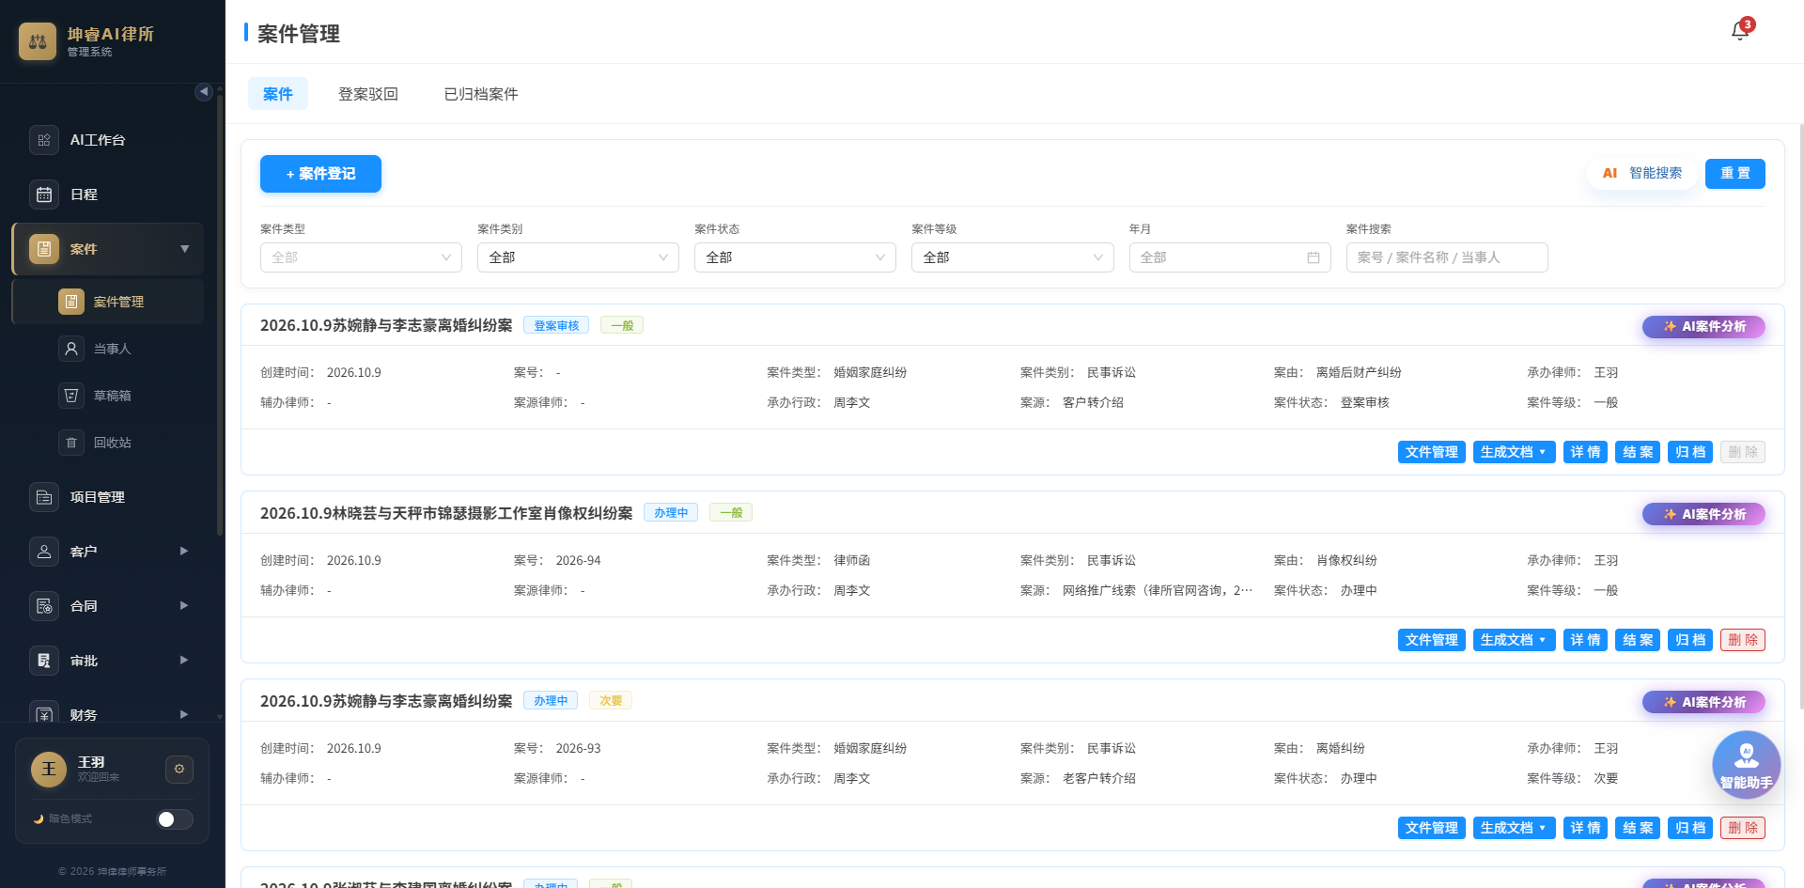
Task: Click the 审批 sidebar icon
Action: pyautogui.click(x=44, y=661)
